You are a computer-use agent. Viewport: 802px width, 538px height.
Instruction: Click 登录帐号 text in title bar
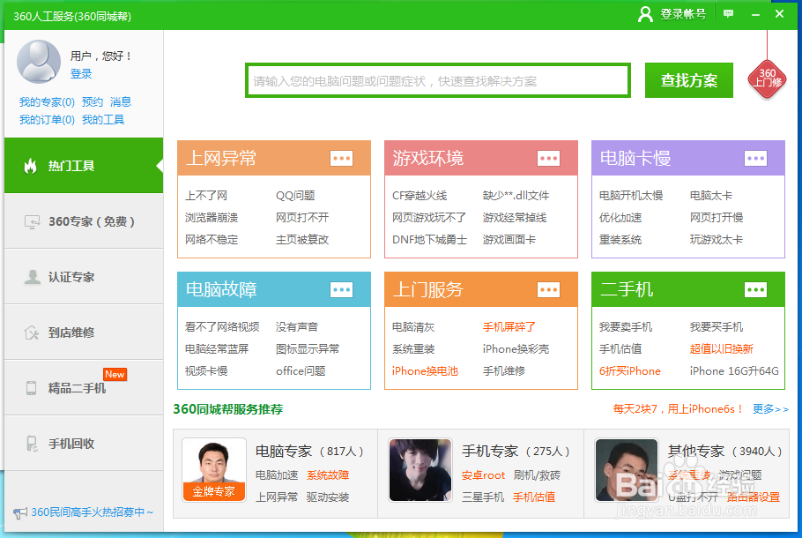tap(683, 14)
